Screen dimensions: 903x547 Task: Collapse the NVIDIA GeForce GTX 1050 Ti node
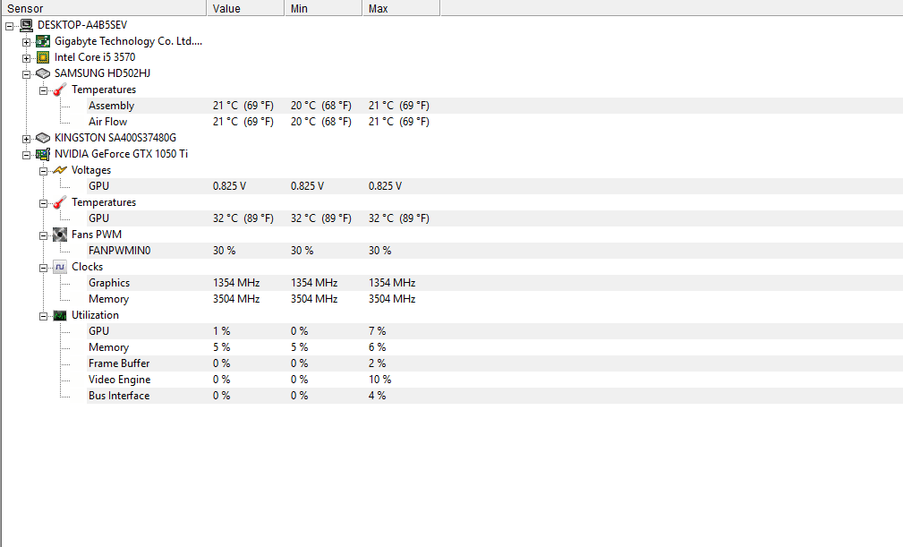tap(27, 155)
